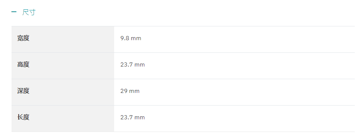Select the 宽度 row label
Screen dimensions: 360x139
[x=23, y=38]
